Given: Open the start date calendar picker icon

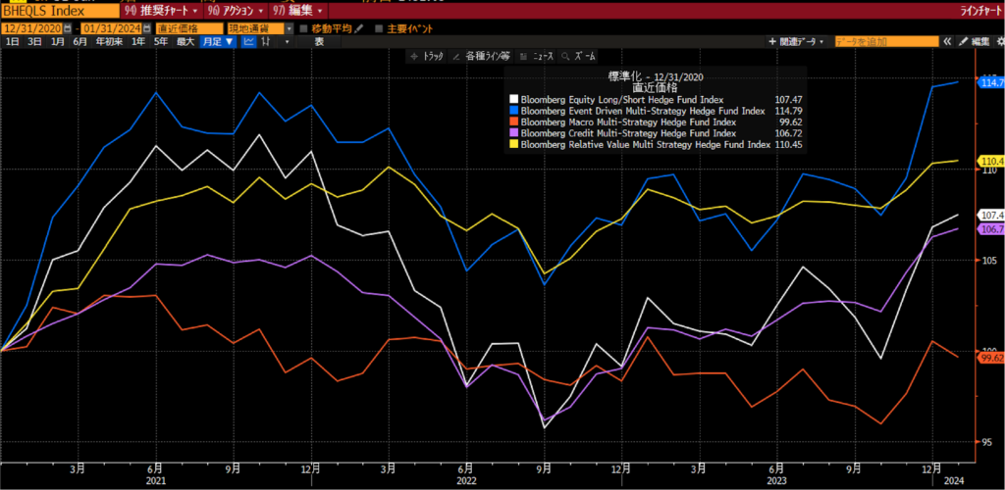Looking at the screenshot, I should (67, 28).
